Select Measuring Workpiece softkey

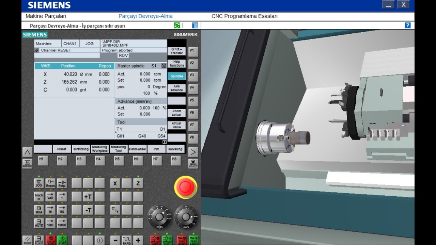point(100,149)
